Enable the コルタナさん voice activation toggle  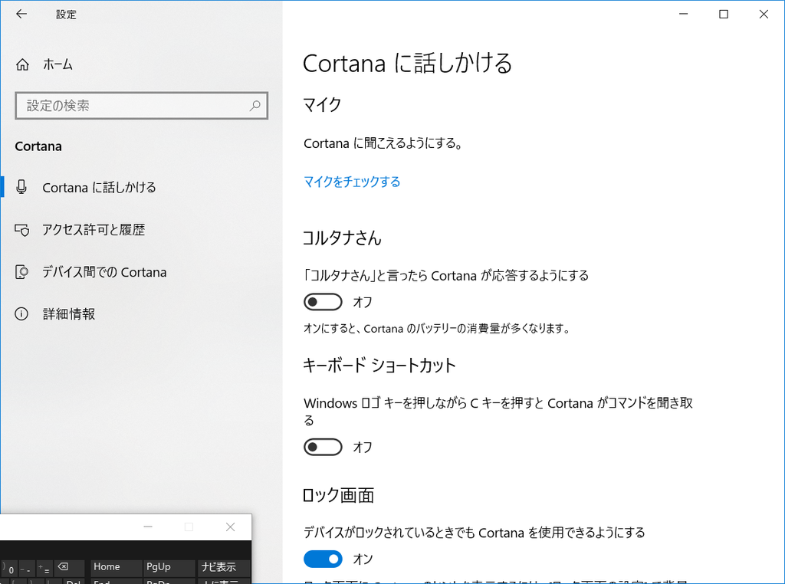point(323,301)
